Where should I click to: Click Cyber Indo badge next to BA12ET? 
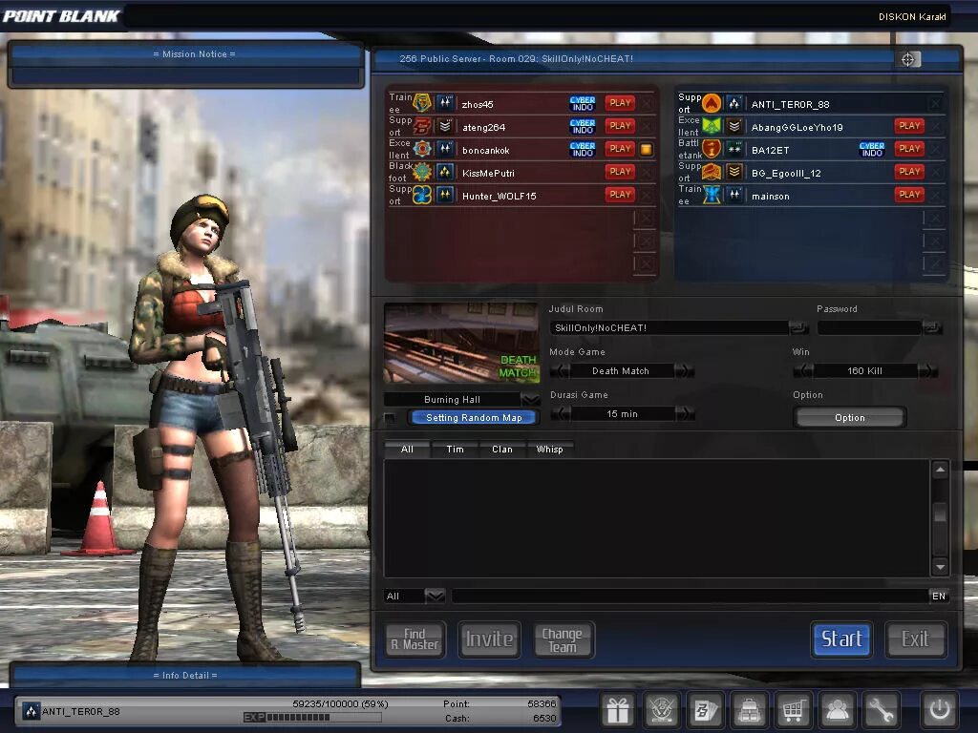pyautogui.click(x=872, y=150)
